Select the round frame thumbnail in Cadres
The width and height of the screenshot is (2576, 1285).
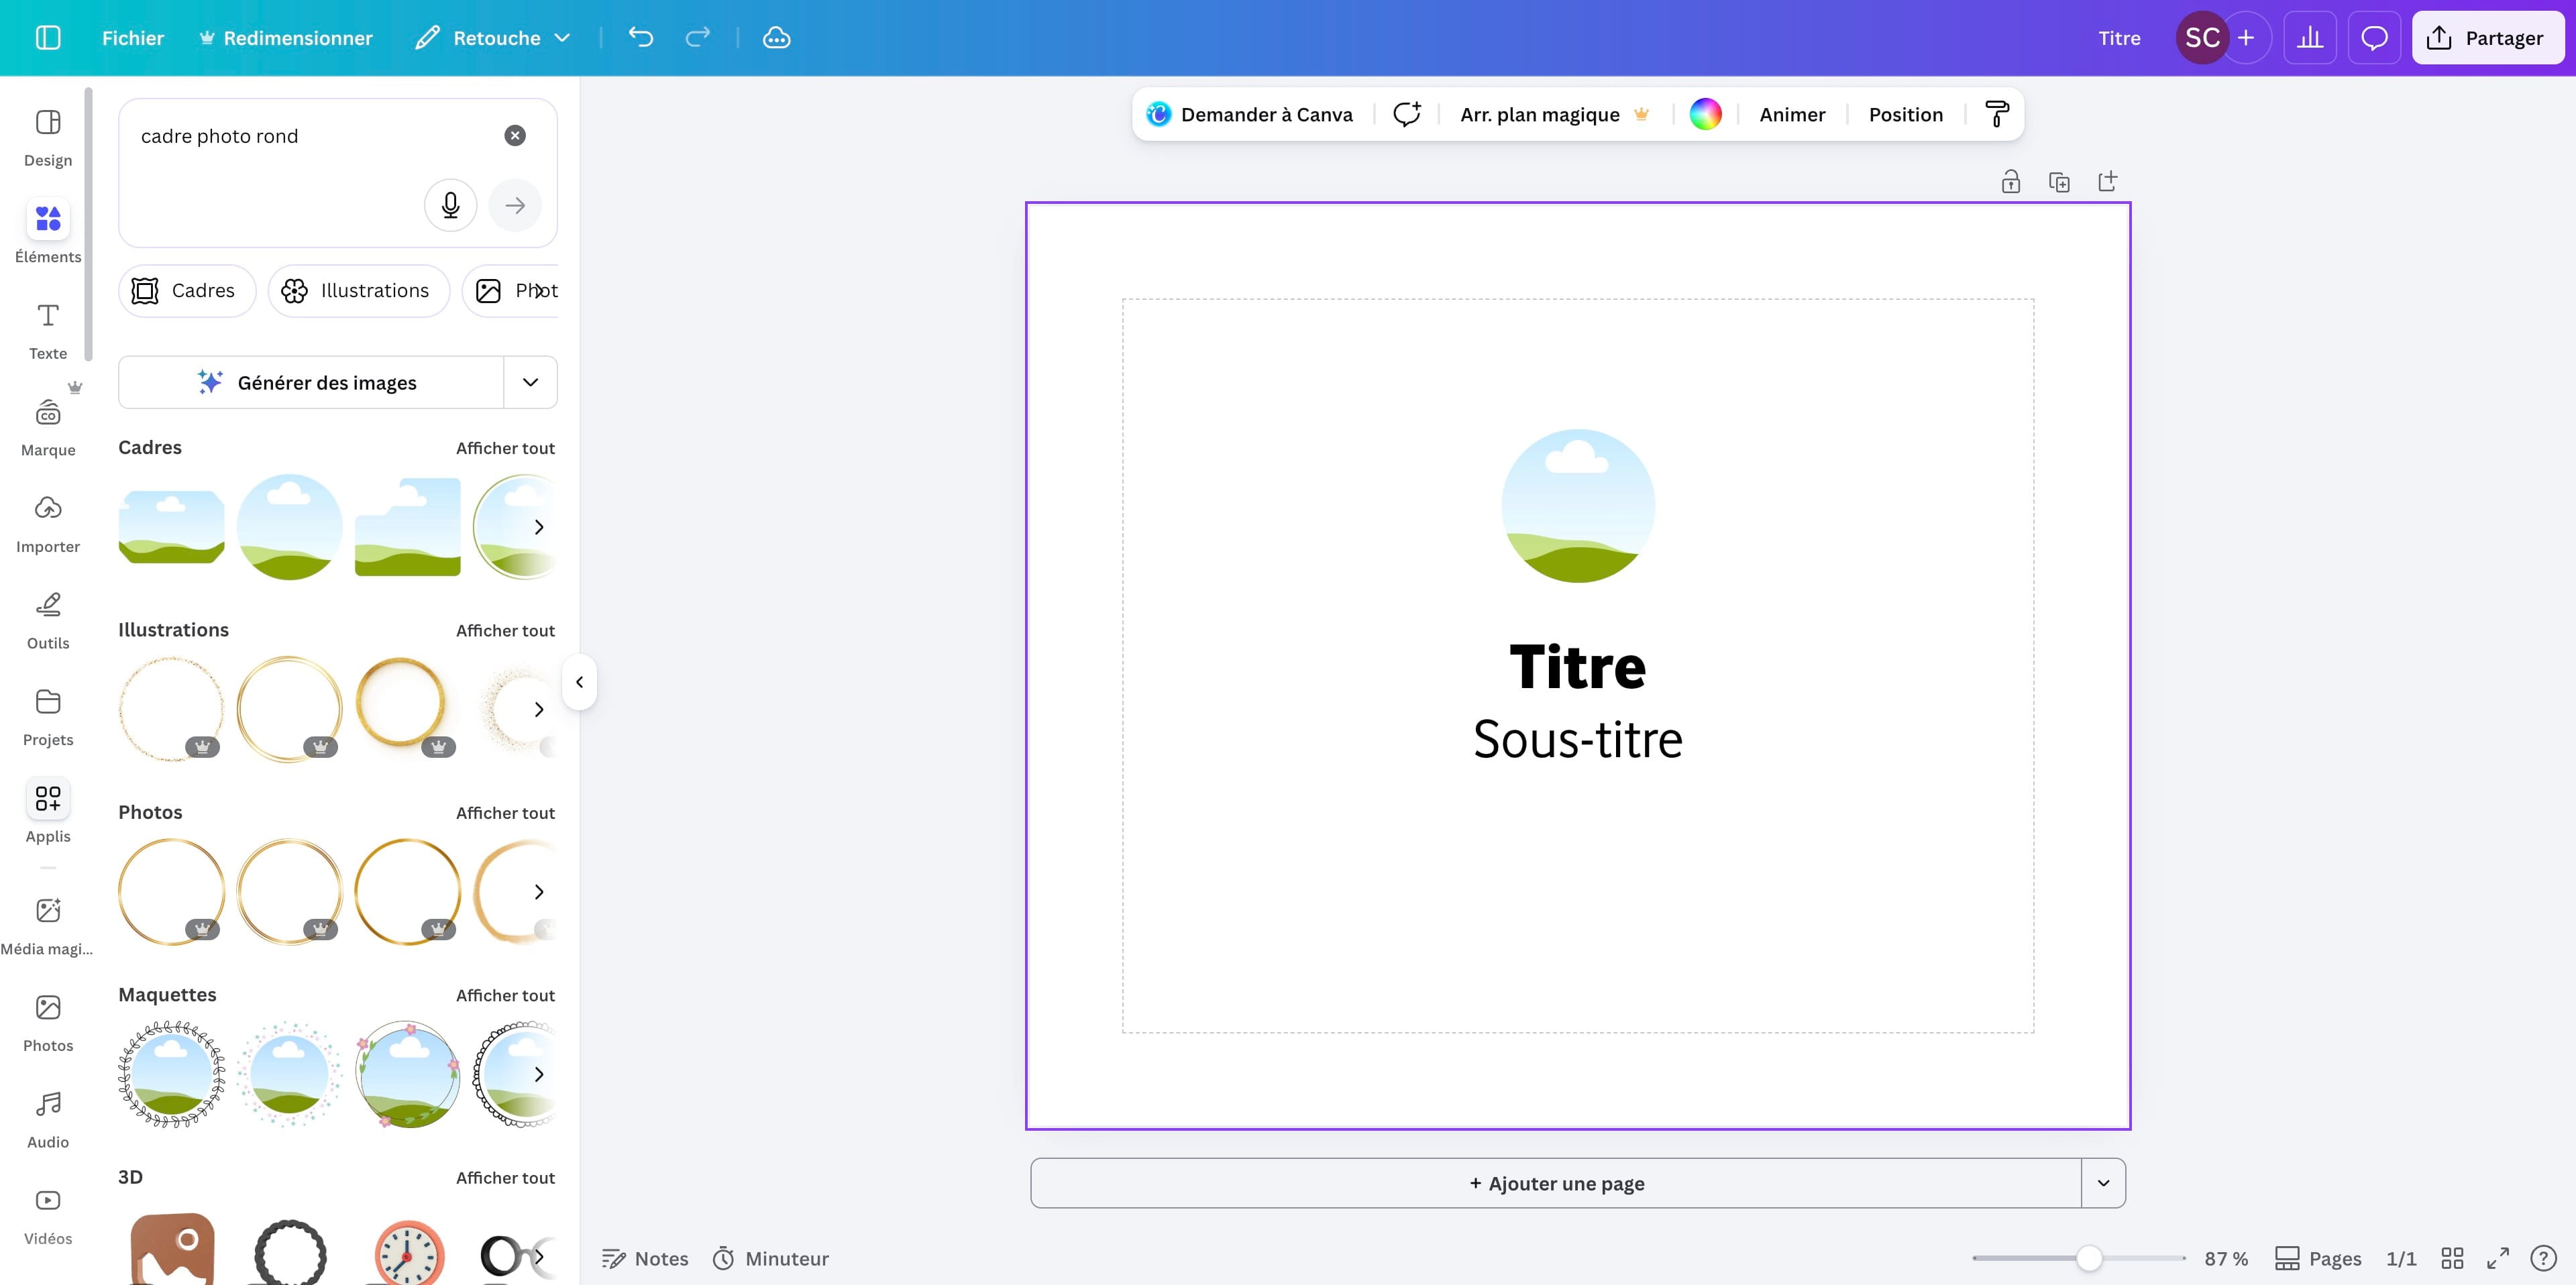point(290,527)
